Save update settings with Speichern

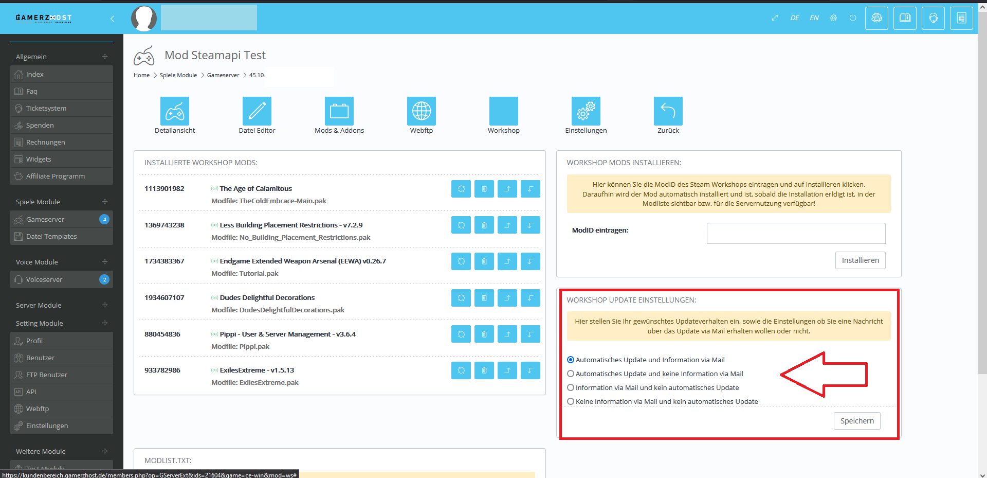tap(856, 421)
